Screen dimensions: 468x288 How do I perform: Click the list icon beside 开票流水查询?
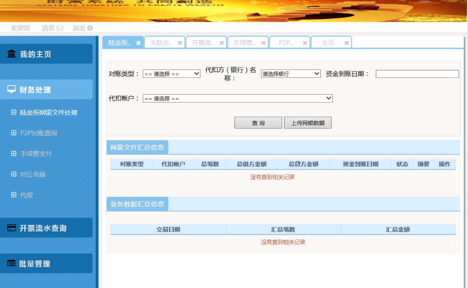click(11, 227)
